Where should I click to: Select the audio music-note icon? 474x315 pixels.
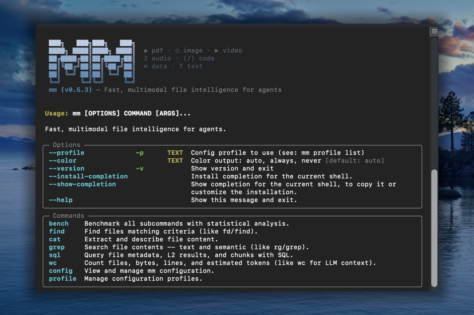pos(146,58)
